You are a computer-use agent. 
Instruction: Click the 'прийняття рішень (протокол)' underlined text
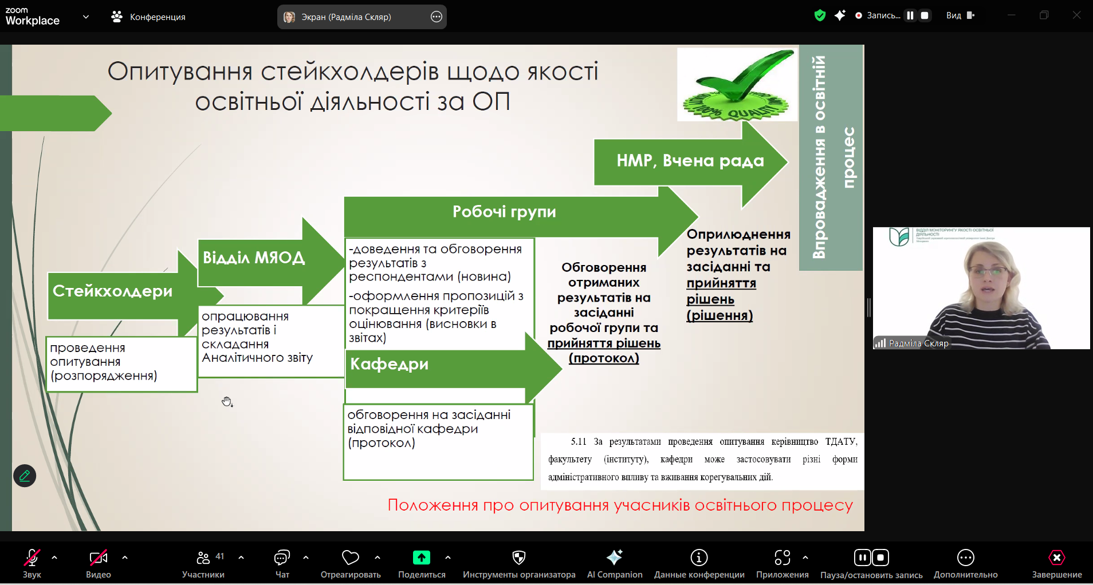click(x=604, y=350)
